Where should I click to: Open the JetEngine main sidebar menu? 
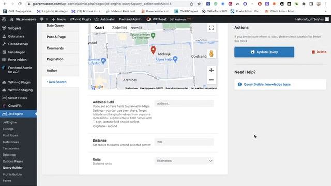pyautogui.click(x=19, y=114)
